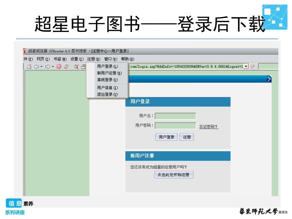The image size is (292, 219).
Task: Click the Go arrow beside the address bar
Action: pyautogui.click(x=253, y=66)
